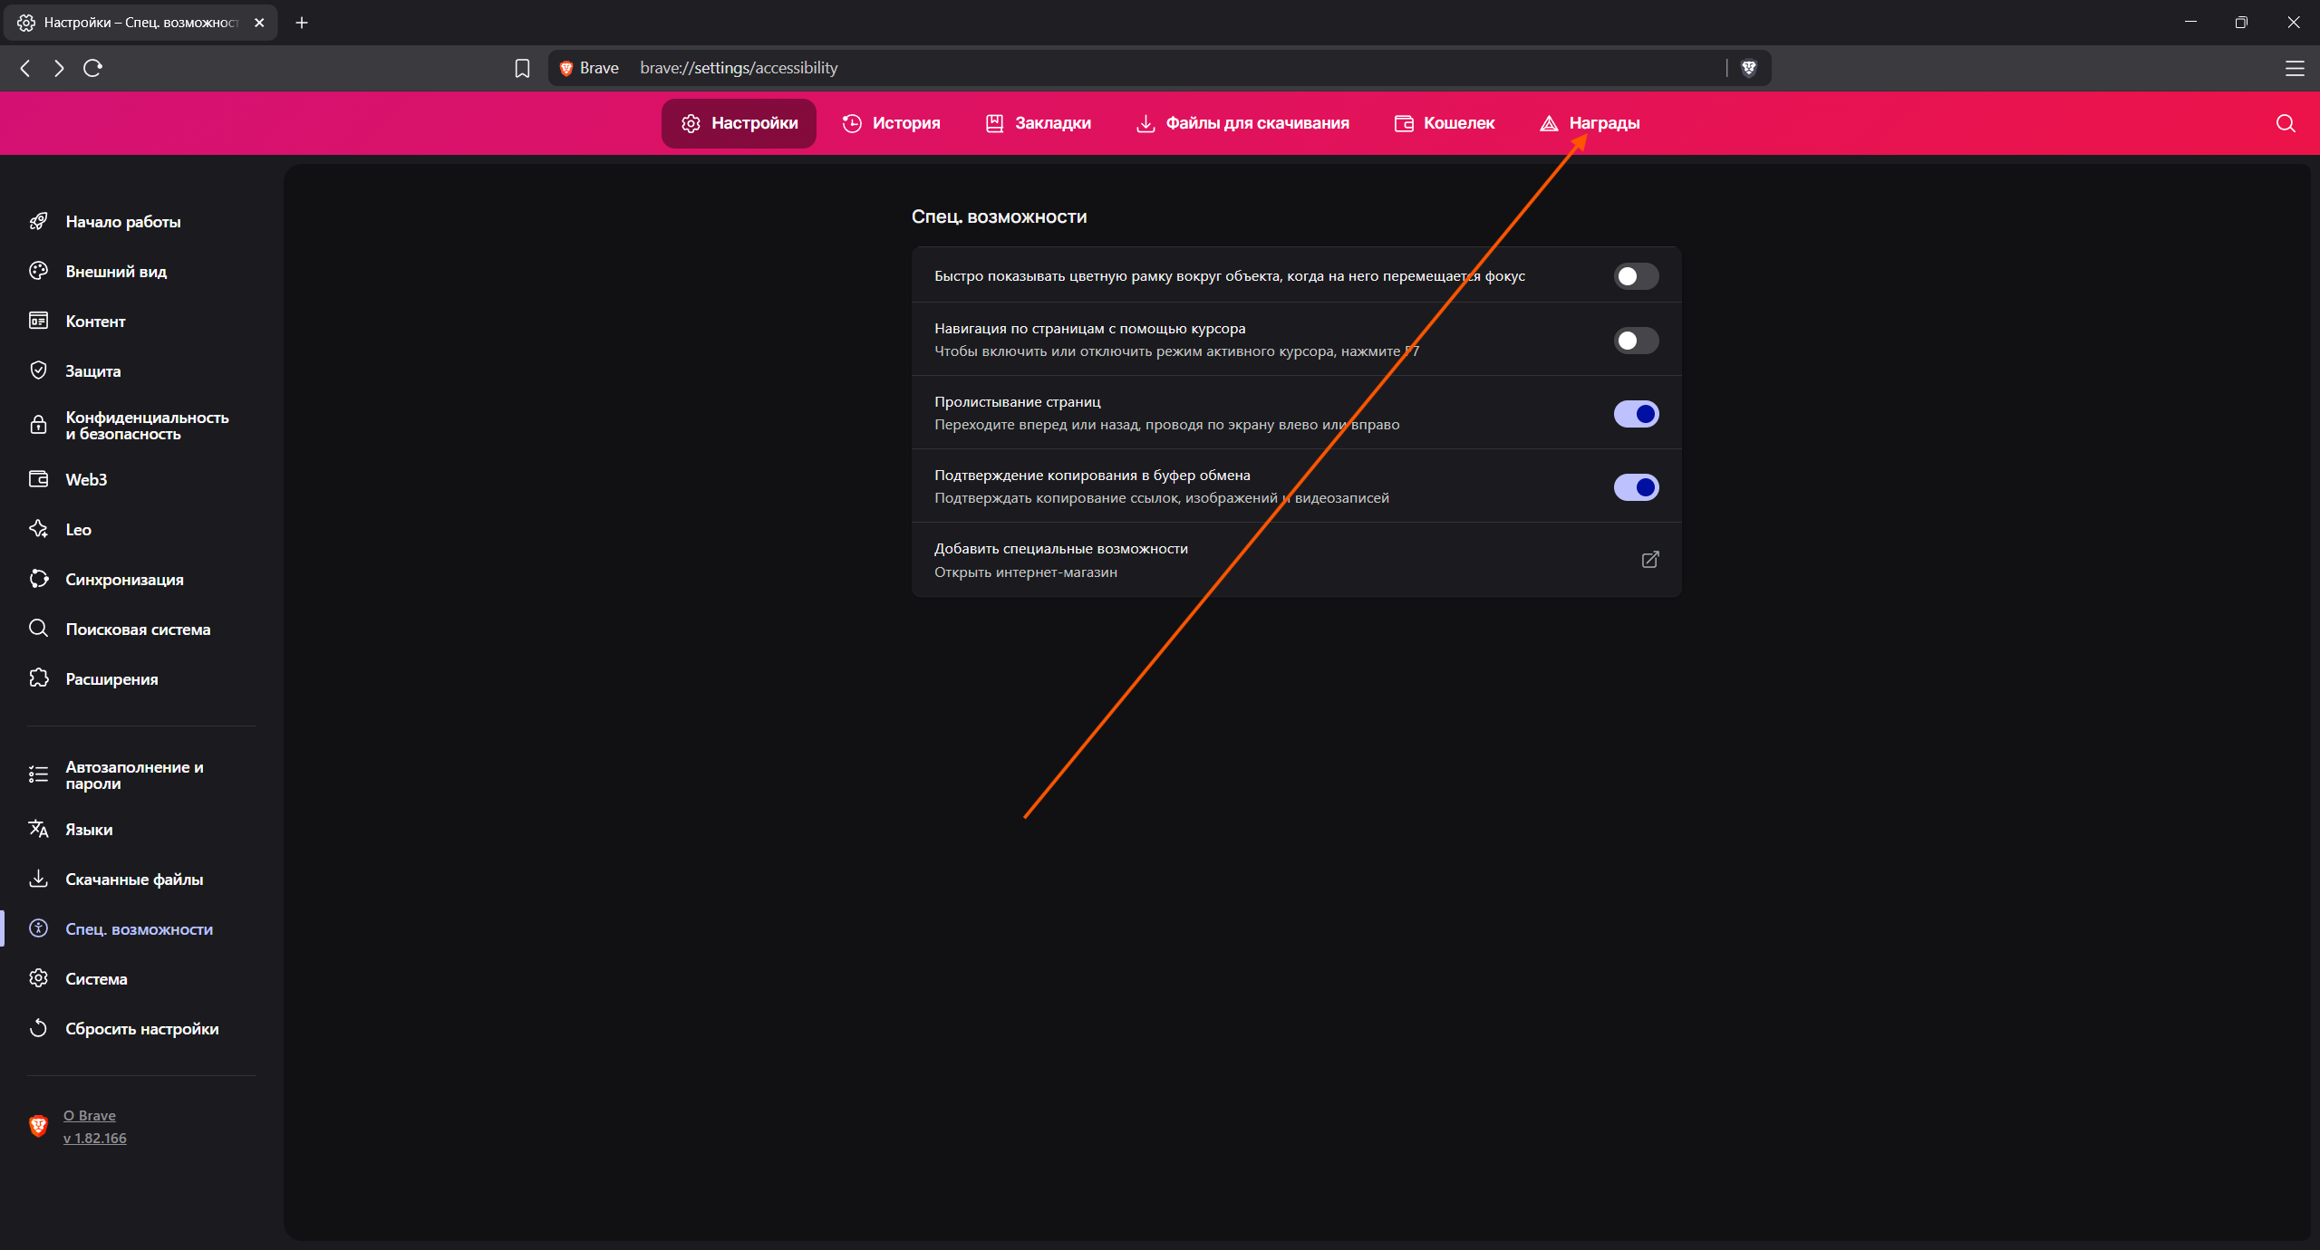This screenshot has height=1250, width=2320.
Task: Click the bookmark page icon
Action: (x=522, y=68)
